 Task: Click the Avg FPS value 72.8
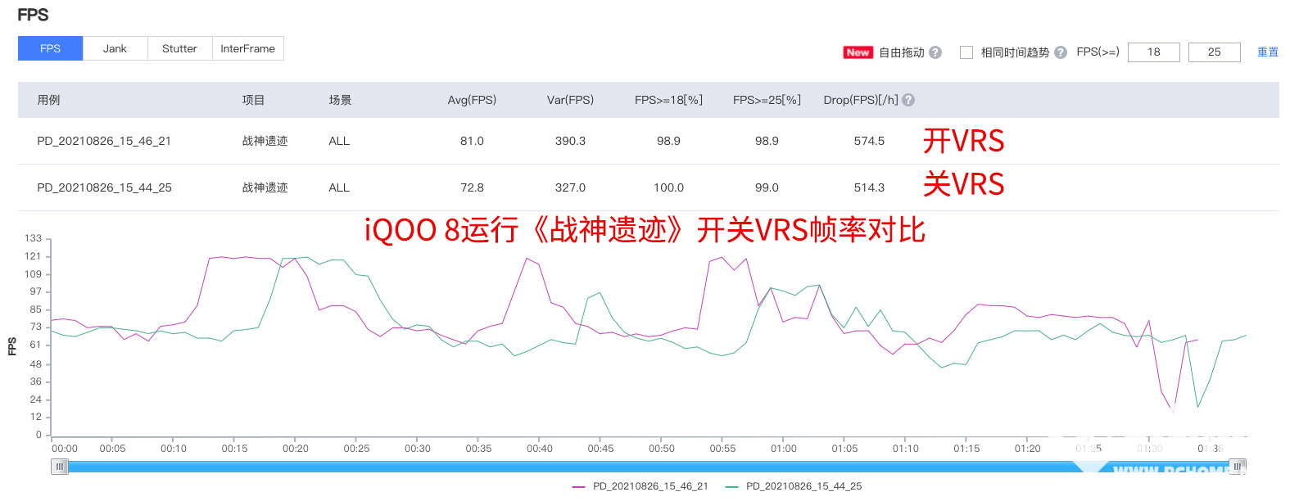click(472, 187)
